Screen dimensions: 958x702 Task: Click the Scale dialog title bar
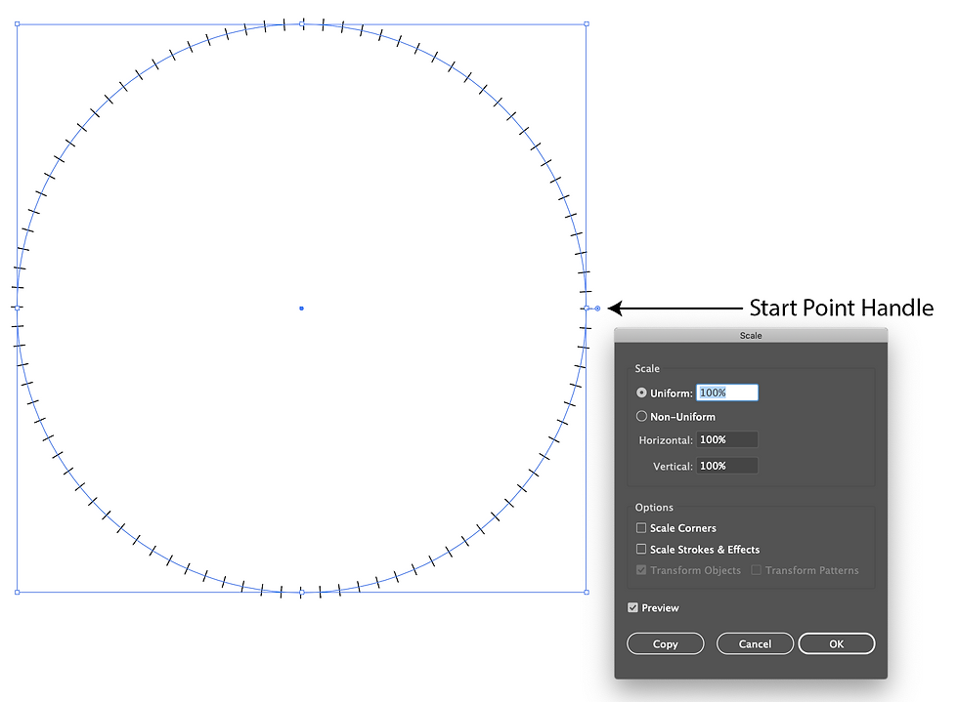pyautogui.click(x=751, y=335)
